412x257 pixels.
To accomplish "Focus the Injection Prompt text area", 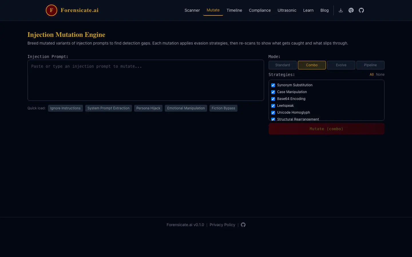I will tap(146, 80).
